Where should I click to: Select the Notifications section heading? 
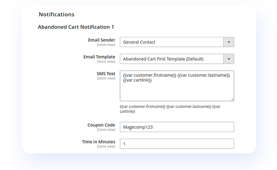point(56,14)
